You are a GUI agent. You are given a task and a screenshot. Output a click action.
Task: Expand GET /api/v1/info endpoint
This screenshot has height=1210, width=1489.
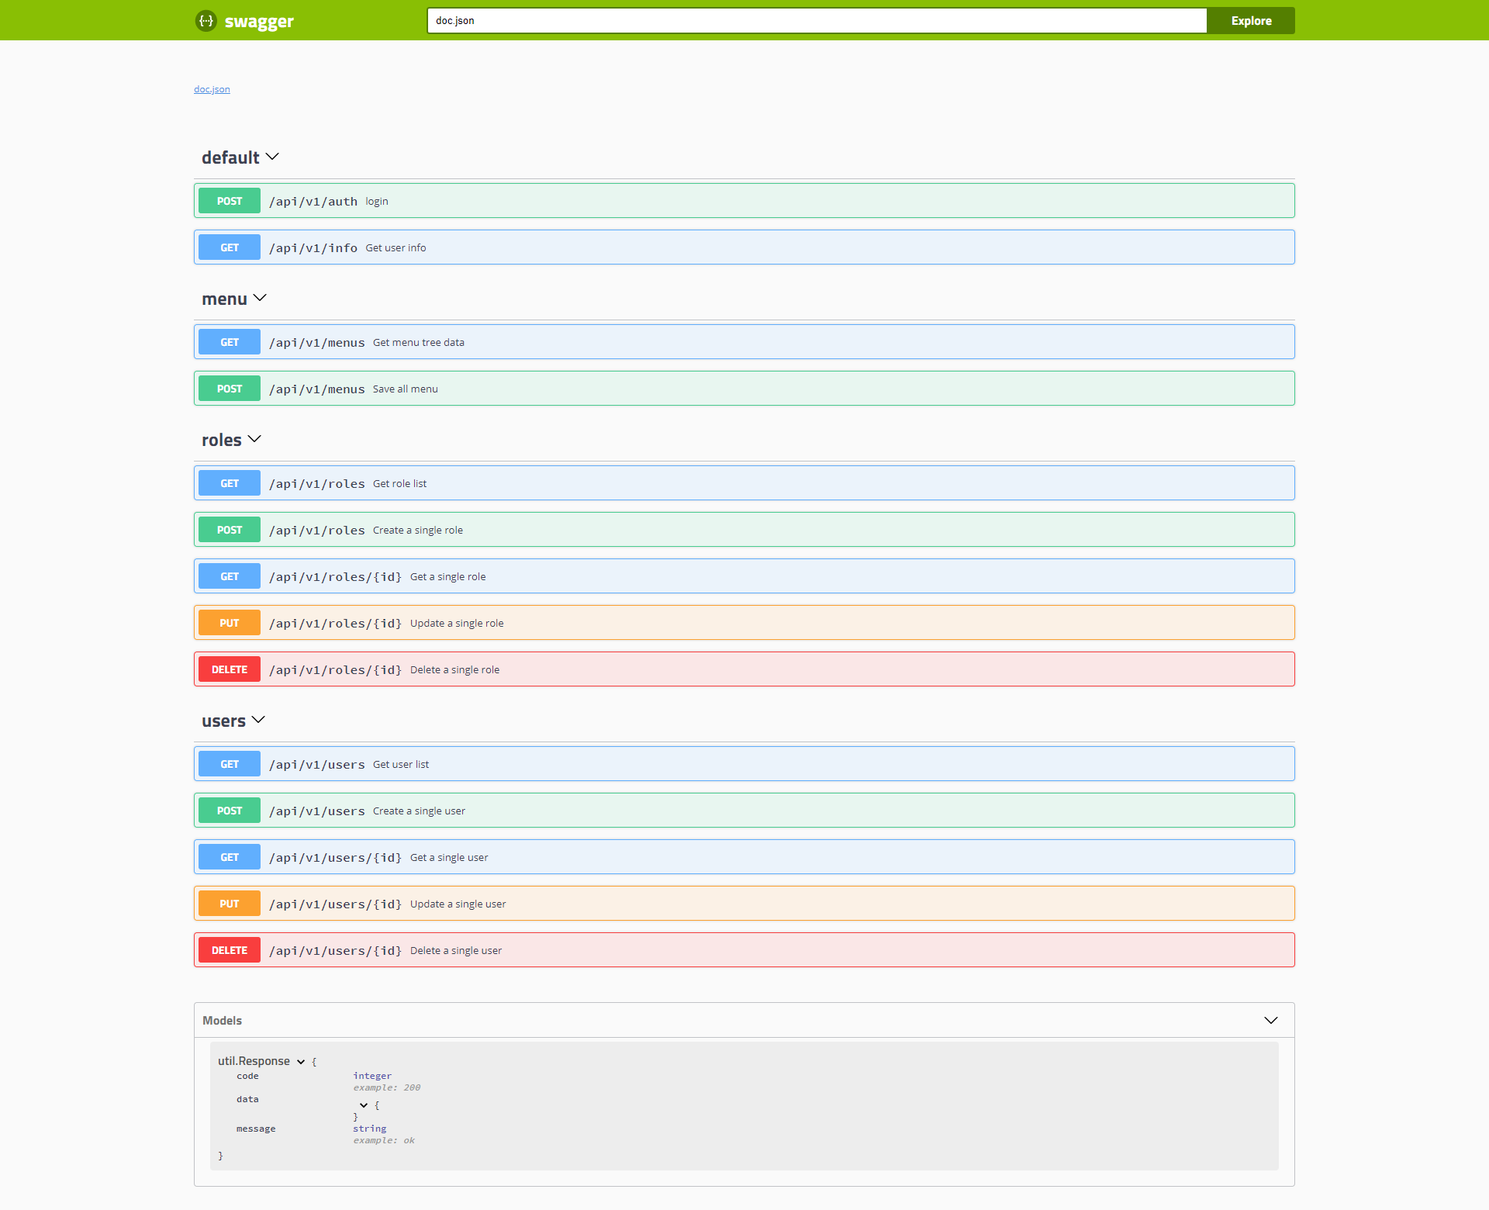743,247
